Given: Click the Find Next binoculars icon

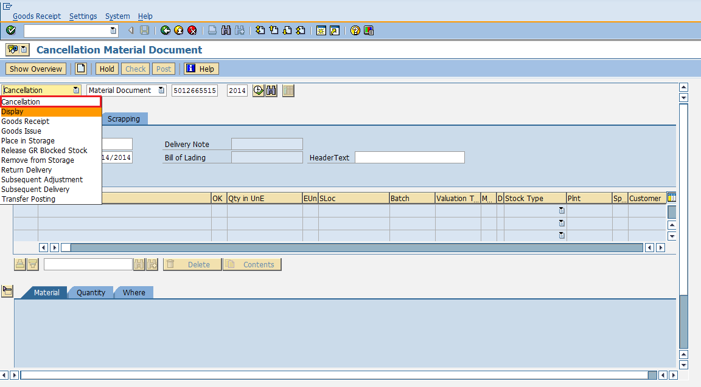Looking at the screenshot, I should (x=240, y=30).
